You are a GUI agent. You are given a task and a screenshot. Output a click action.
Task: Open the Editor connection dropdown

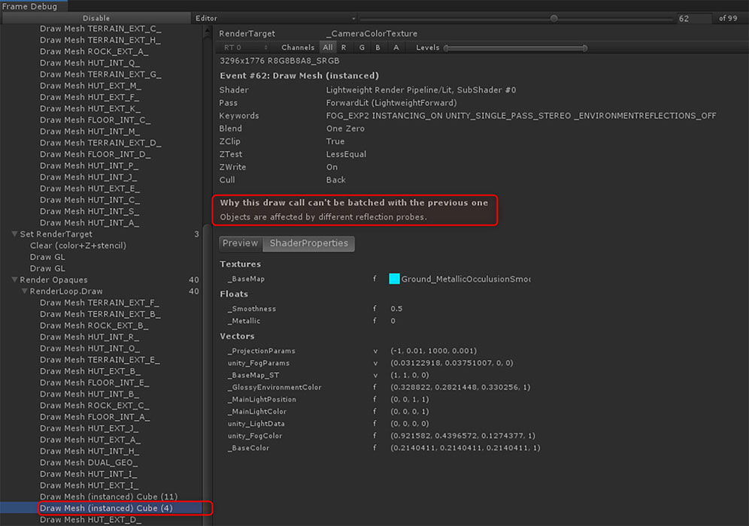coord(274,18)
